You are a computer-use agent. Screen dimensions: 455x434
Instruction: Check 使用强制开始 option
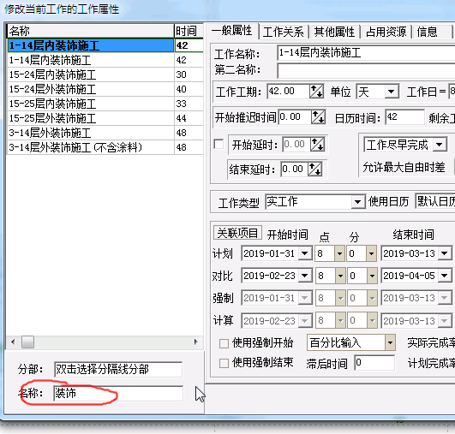tap(224, 343)
